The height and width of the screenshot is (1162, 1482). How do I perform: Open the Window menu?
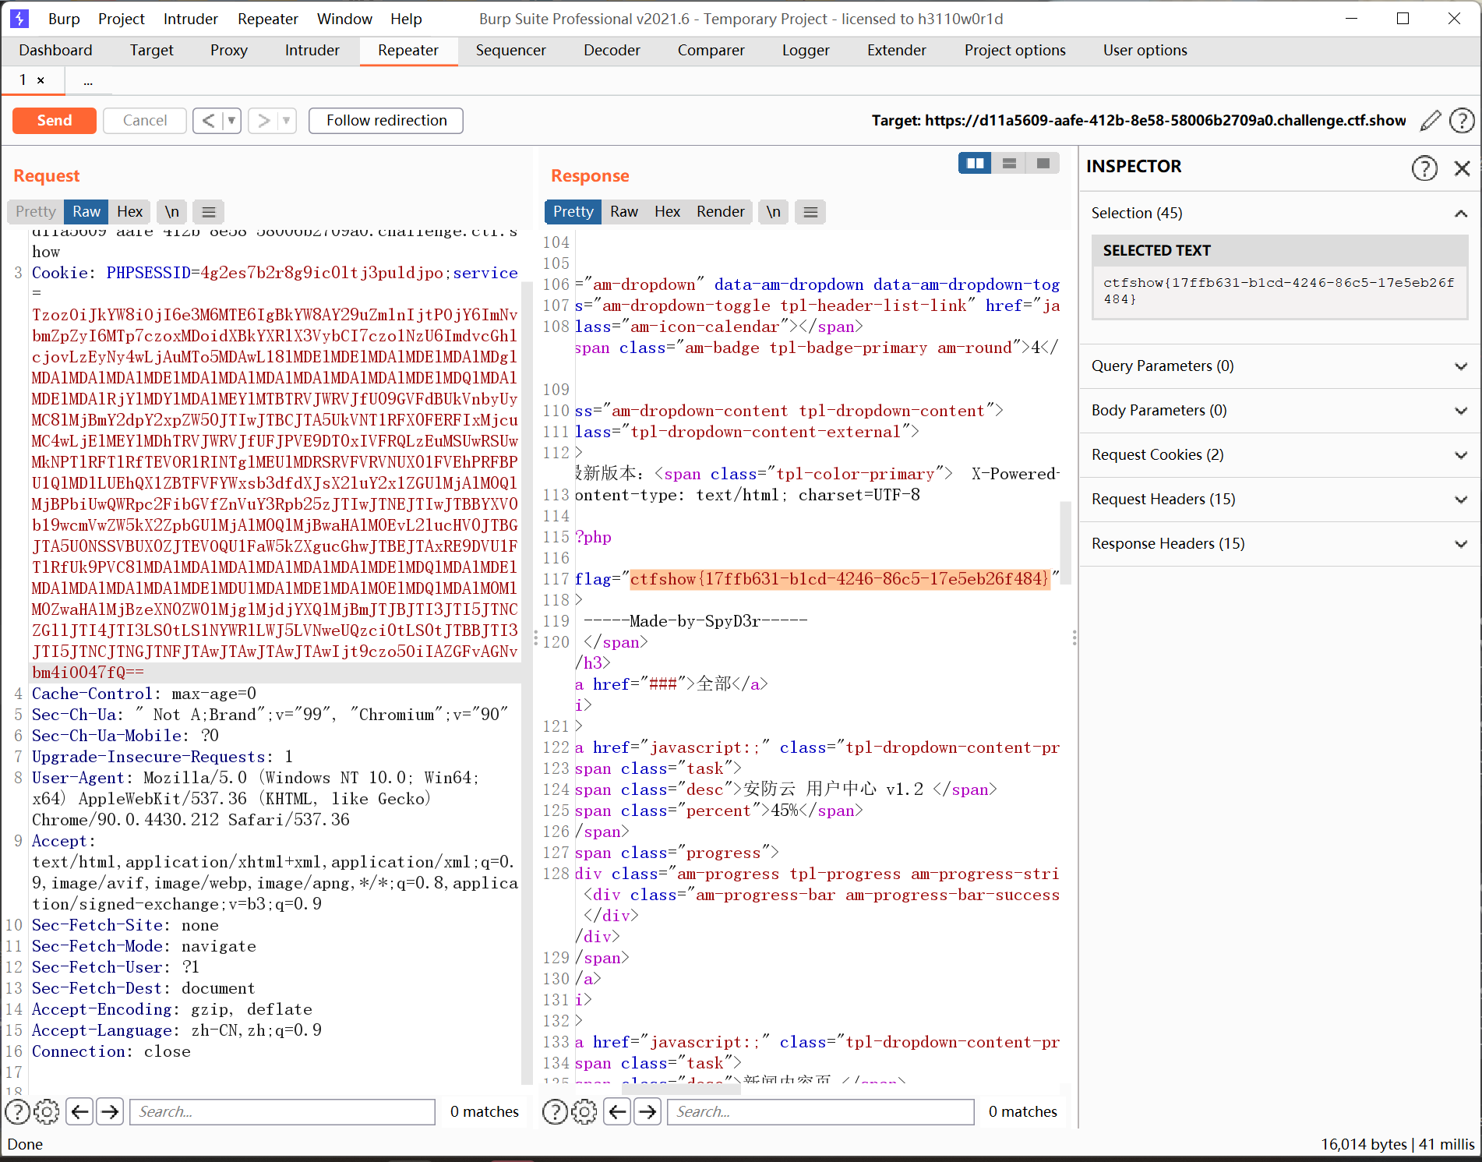click(x=344, y=19)
